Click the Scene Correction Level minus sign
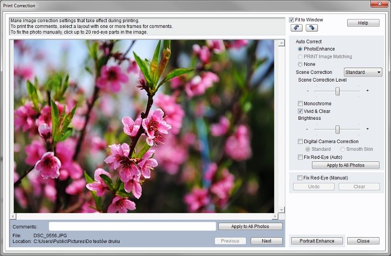 point(308,91)
